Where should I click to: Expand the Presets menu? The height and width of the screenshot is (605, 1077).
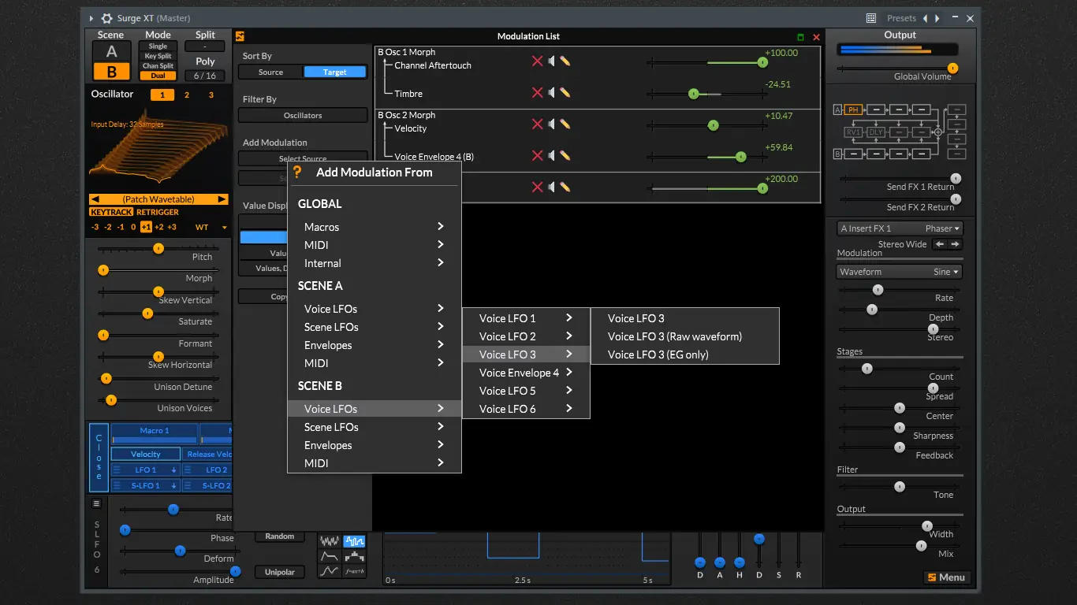[x=901, y=18]
